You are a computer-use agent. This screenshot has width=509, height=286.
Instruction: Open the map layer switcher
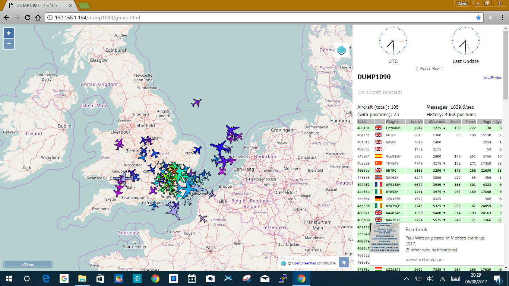point(341,51)
